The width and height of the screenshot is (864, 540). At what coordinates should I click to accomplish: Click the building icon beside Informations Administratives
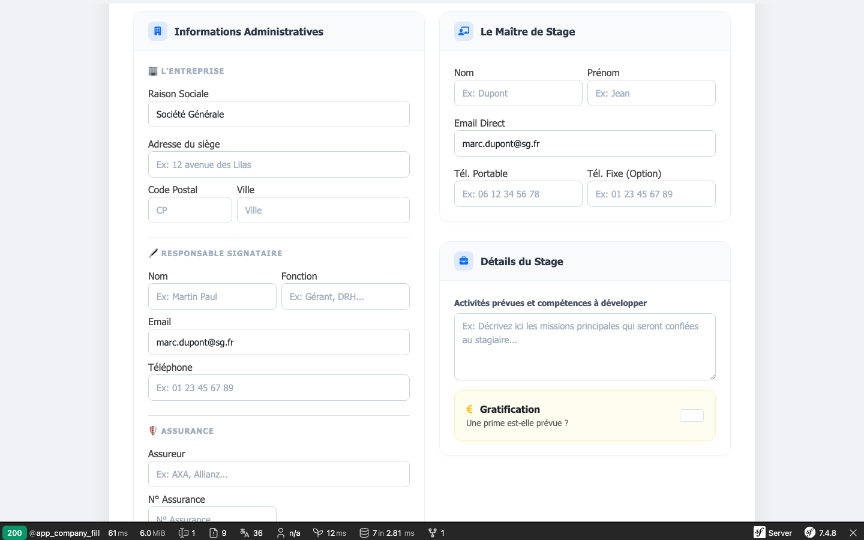tap(158, 31)
